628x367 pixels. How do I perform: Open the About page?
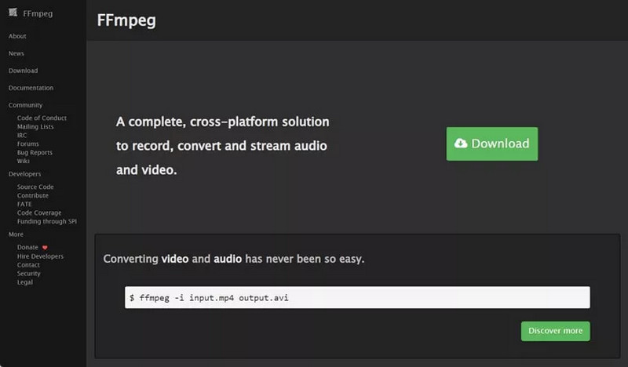pyautogui.click(x=17, y=36)
